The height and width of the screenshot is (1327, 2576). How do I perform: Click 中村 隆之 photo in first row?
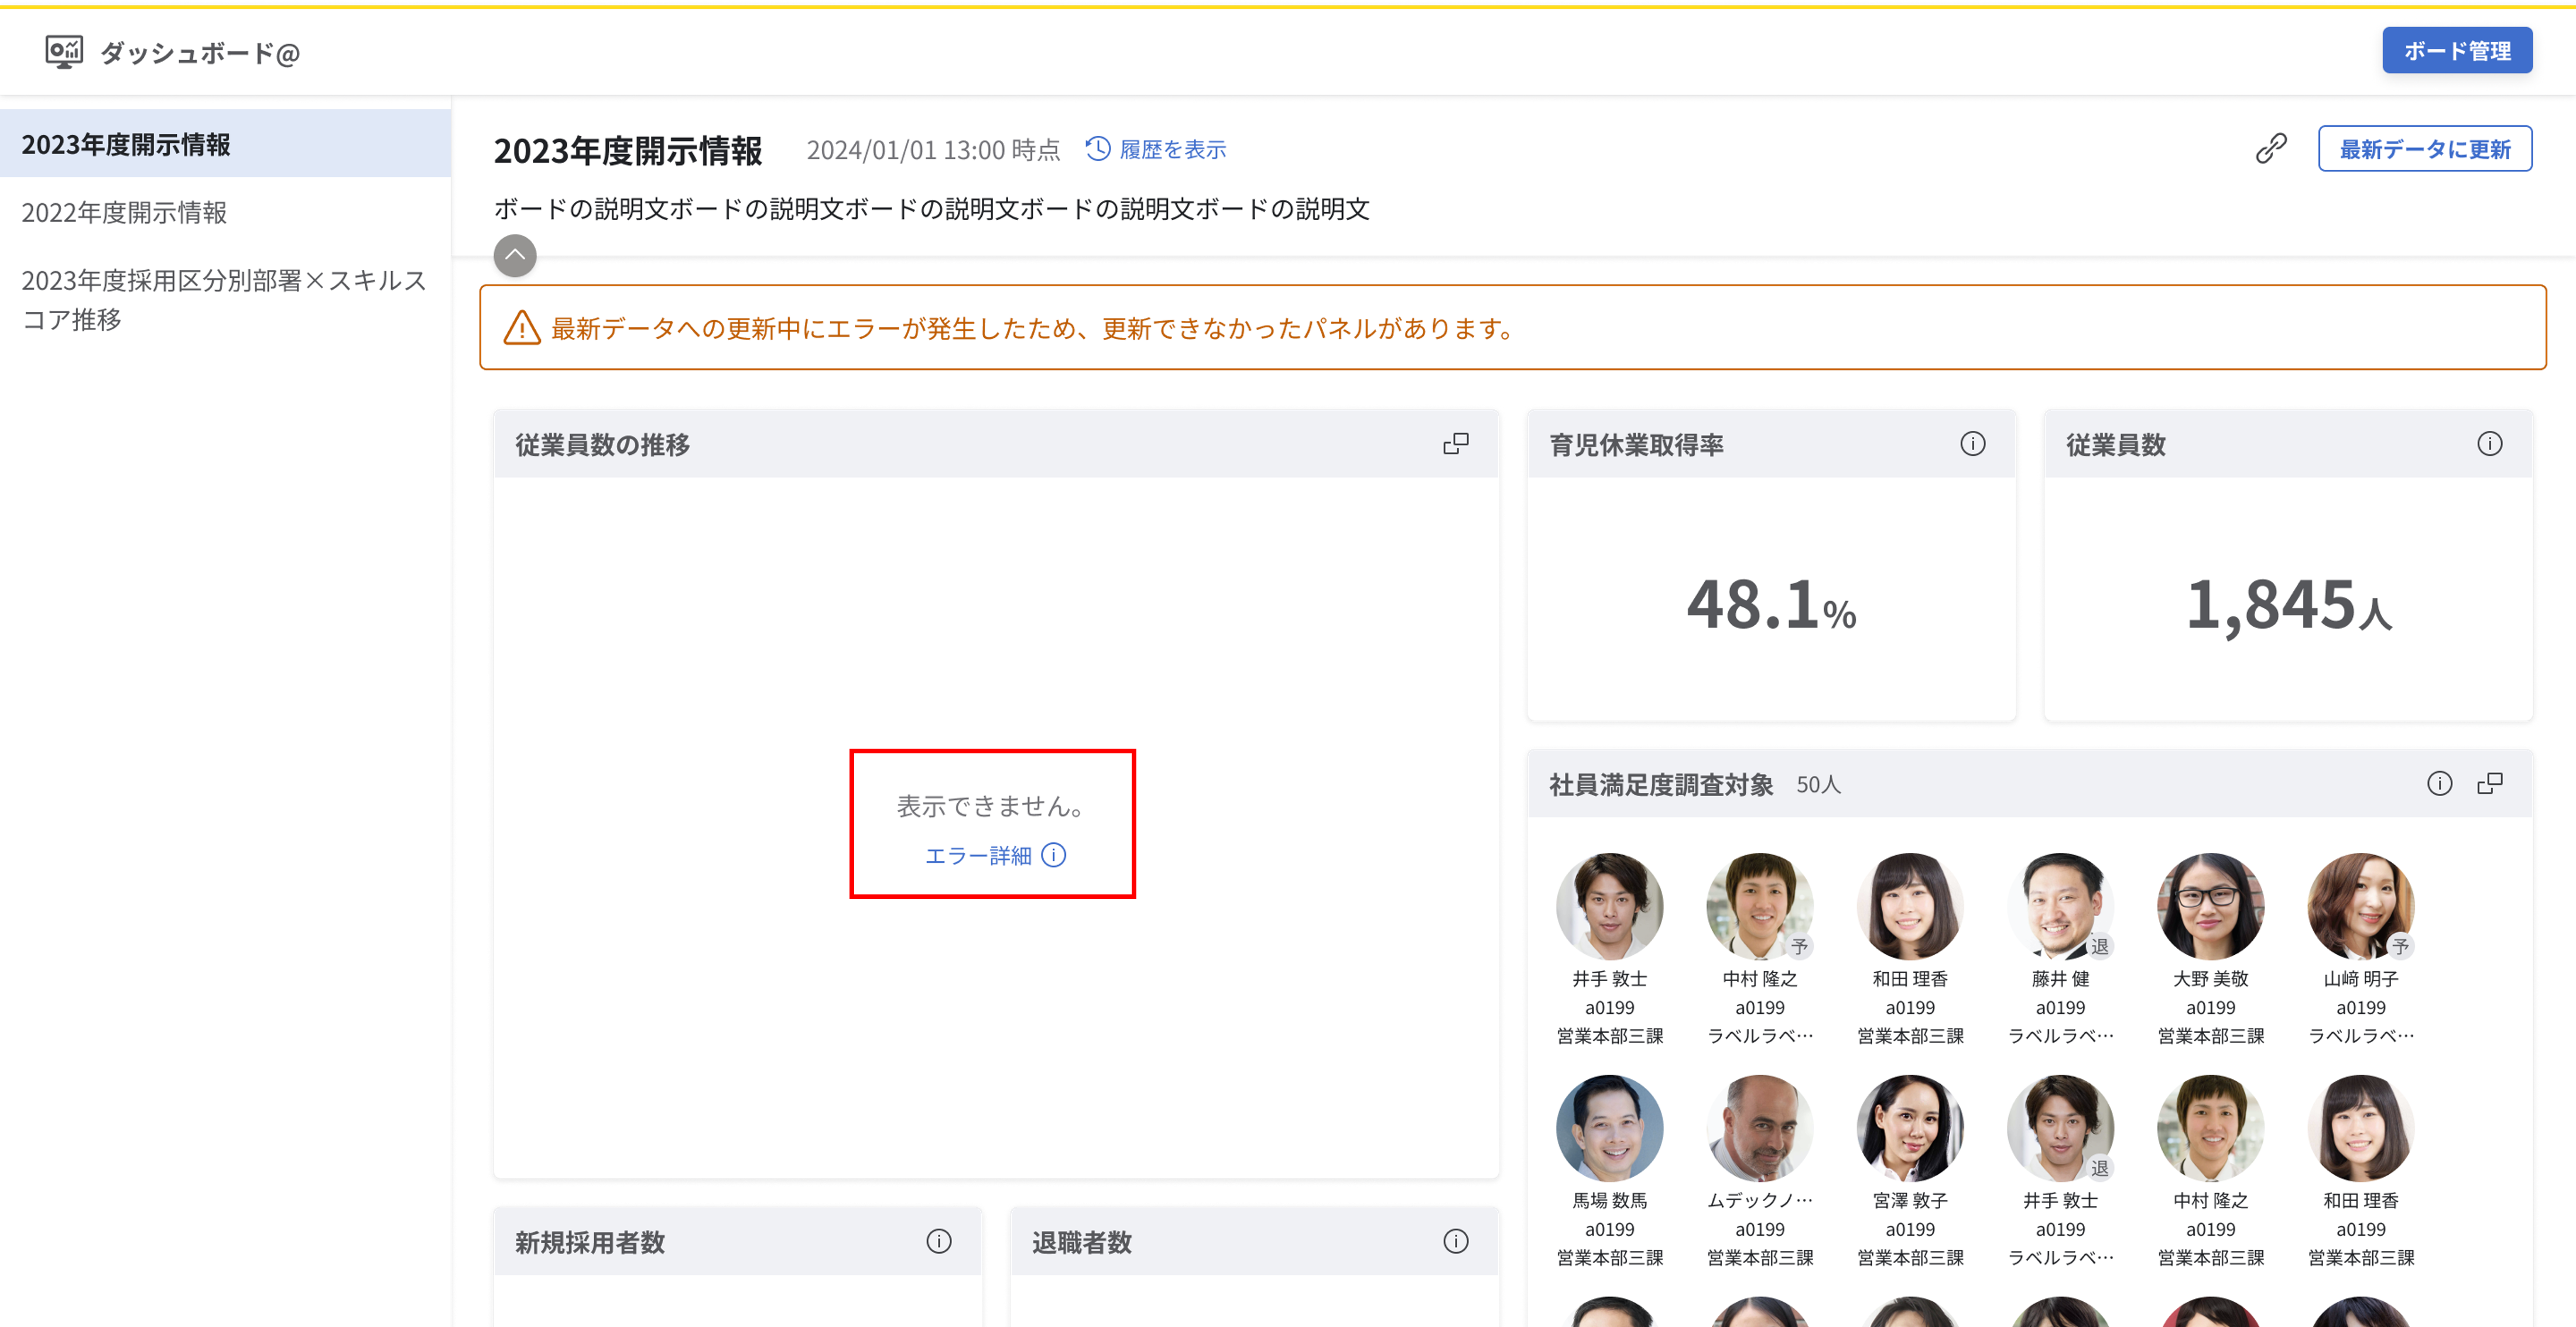[x=1759, y=906]
